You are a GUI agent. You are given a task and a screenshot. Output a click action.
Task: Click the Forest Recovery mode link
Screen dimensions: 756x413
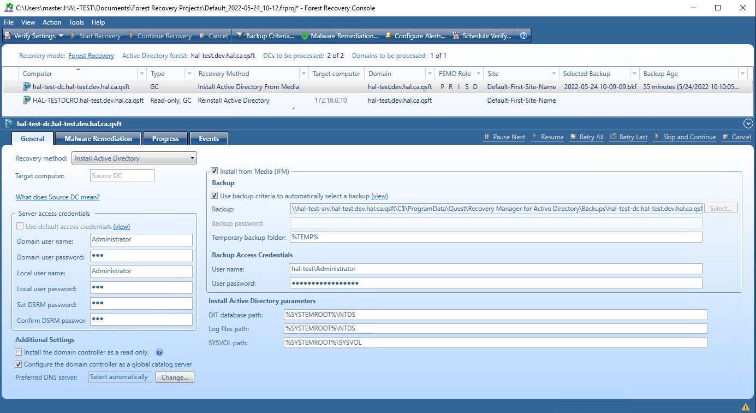coord(91,56)
